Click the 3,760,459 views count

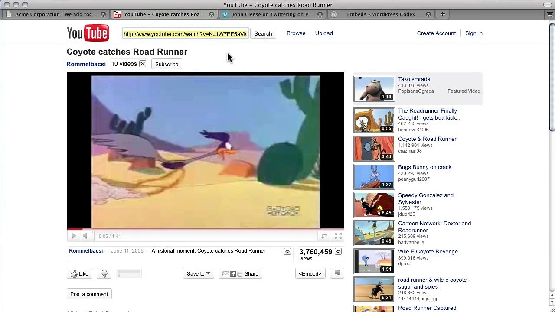click(x=316, y=252)
